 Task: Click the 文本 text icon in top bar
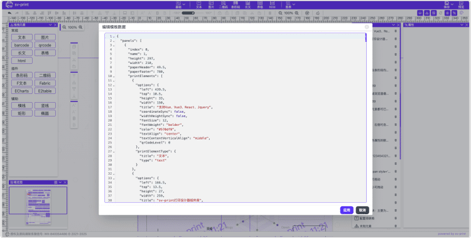(199, 4)
